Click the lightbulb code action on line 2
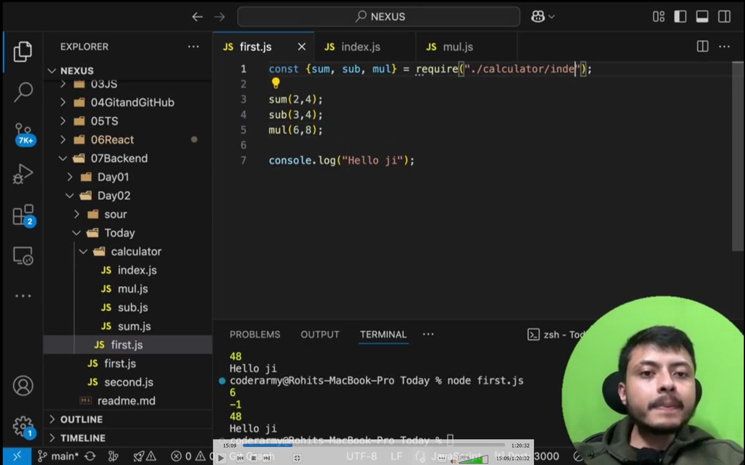This screenshot has height=465, width=745. point(276,83)
